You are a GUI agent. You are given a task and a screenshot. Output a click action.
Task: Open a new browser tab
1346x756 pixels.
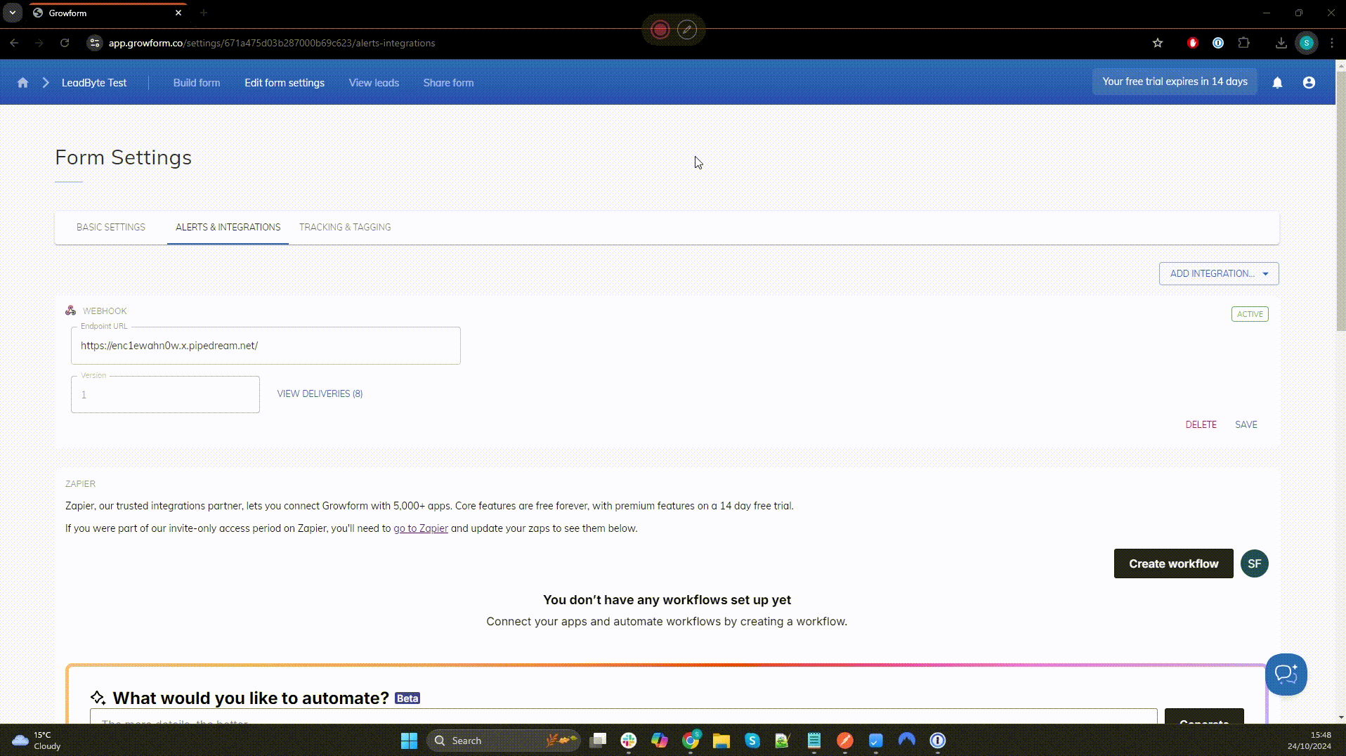[x=204, y=13]
